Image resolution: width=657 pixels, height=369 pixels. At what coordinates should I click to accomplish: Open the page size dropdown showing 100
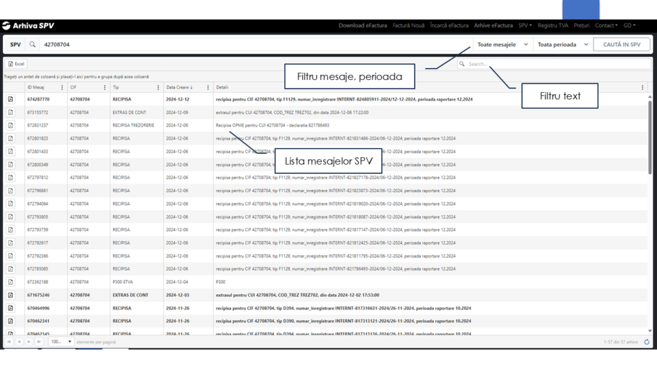tap(60, 341)
